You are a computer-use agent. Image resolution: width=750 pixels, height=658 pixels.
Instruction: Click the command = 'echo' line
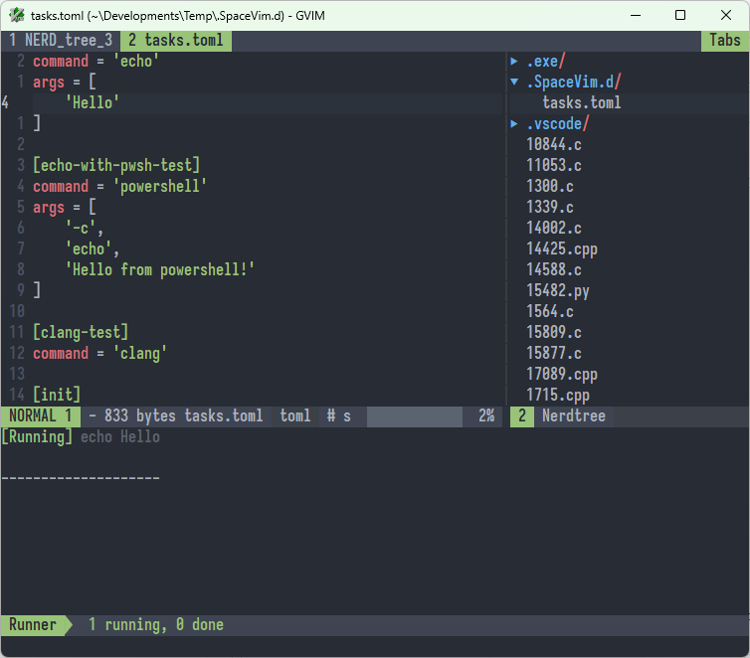[96, 62]
